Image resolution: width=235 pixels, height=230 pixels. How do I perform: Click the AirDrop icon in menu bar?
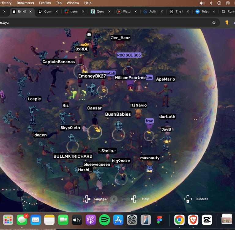pos(228,3)
